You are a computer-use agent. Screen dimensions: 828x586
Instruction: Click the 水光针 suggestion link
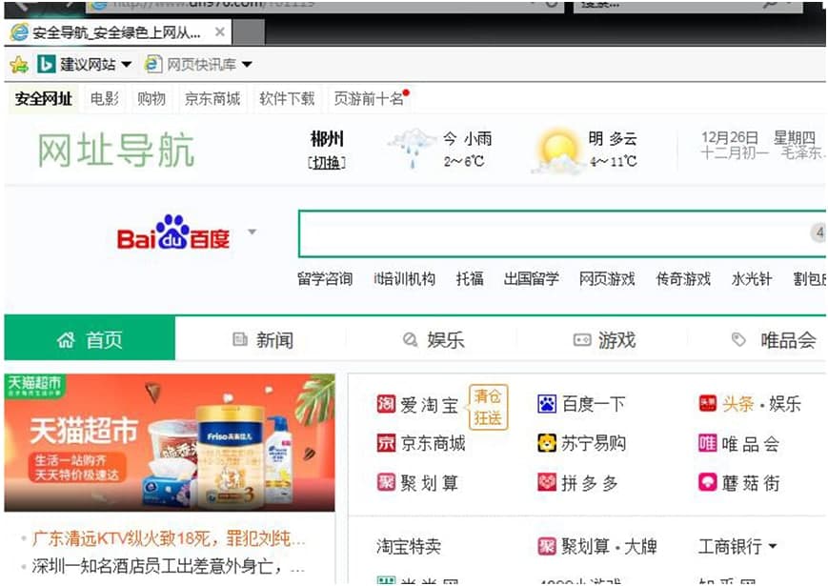(752, 279)
